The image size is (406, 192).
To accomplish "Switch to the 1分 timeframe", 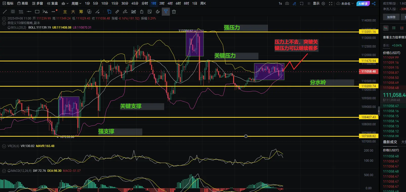I will point(87,4).
